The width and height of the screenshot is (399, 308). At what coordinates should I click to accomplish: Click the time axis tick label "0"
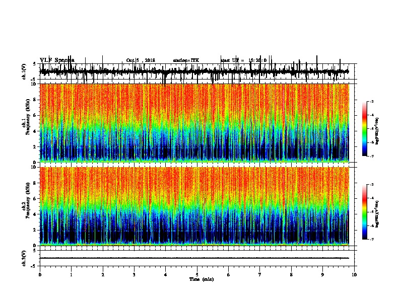(40, 275)
